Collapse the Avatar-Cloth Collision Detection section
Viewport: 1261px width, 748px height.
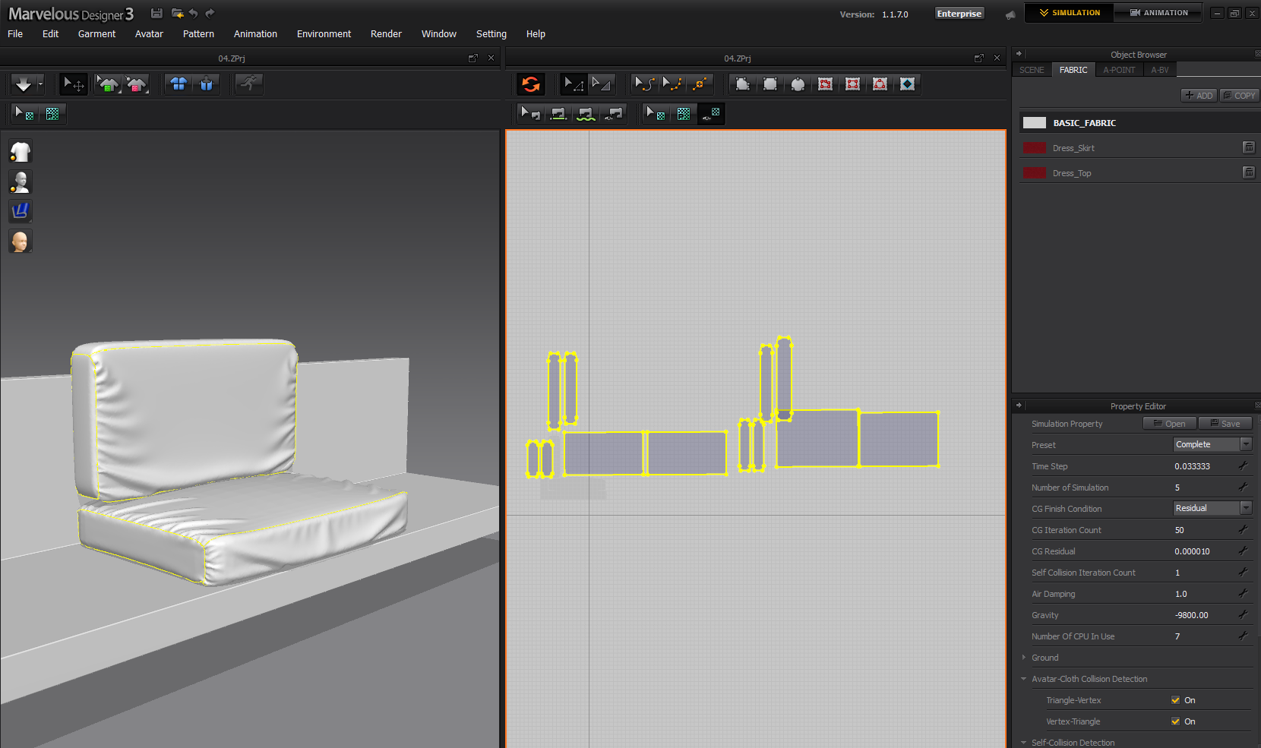[1024, 679]
